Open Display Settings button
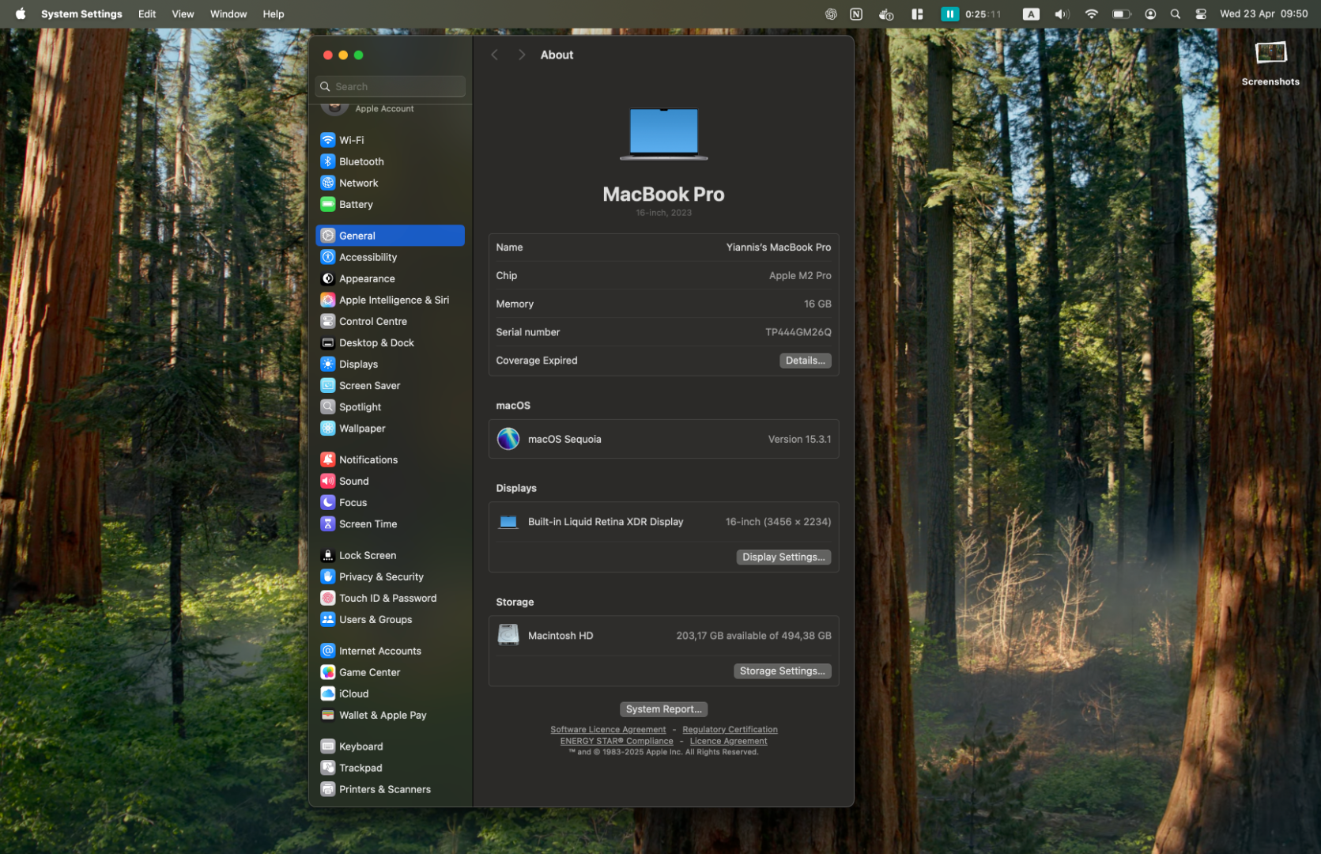Screen dimensions: 1321x854 pos(783,557)
